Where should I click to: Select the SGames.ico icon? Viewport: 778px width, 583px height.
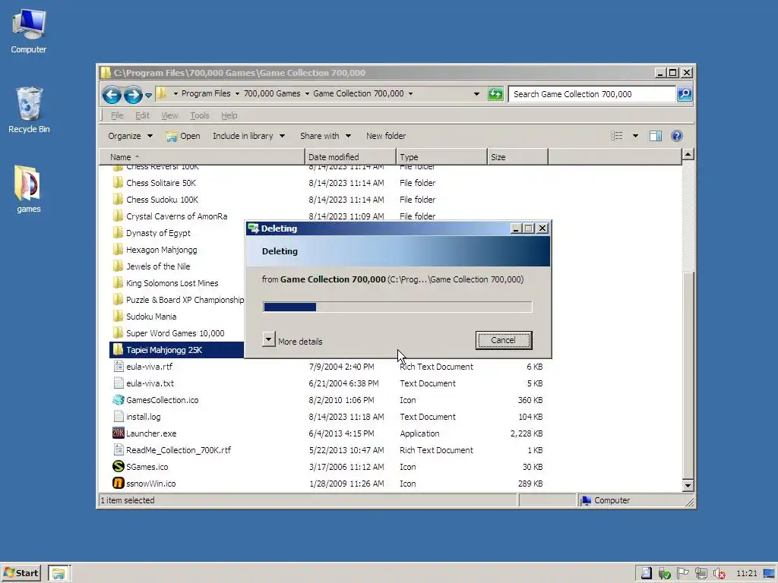118,467
